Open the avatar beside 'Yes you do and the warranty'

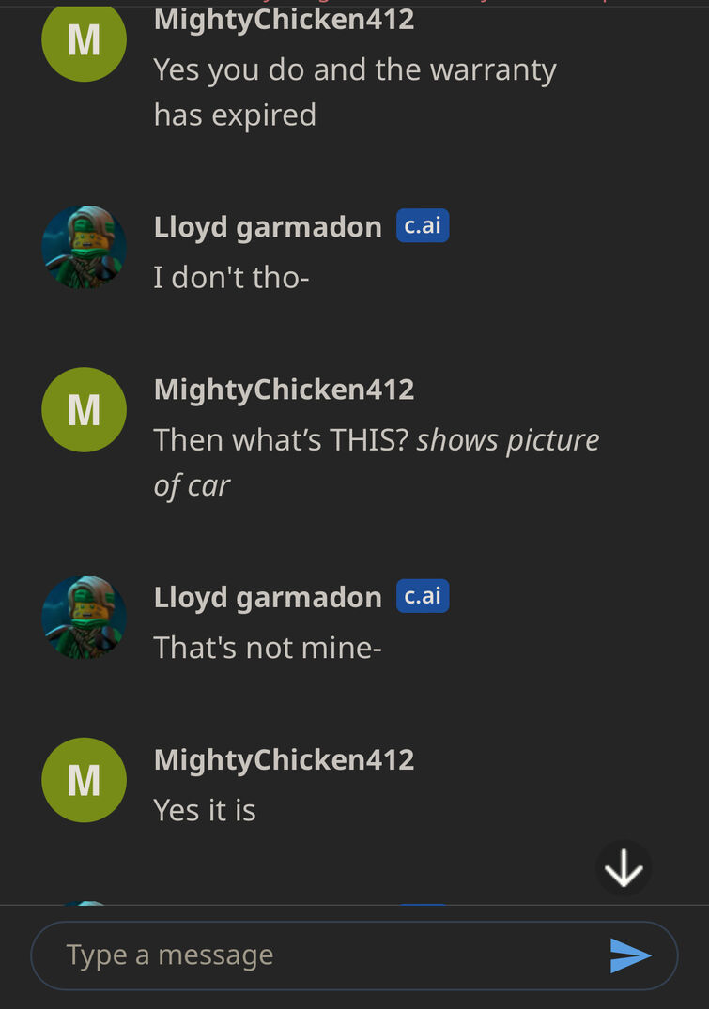[x=84, y=40]
